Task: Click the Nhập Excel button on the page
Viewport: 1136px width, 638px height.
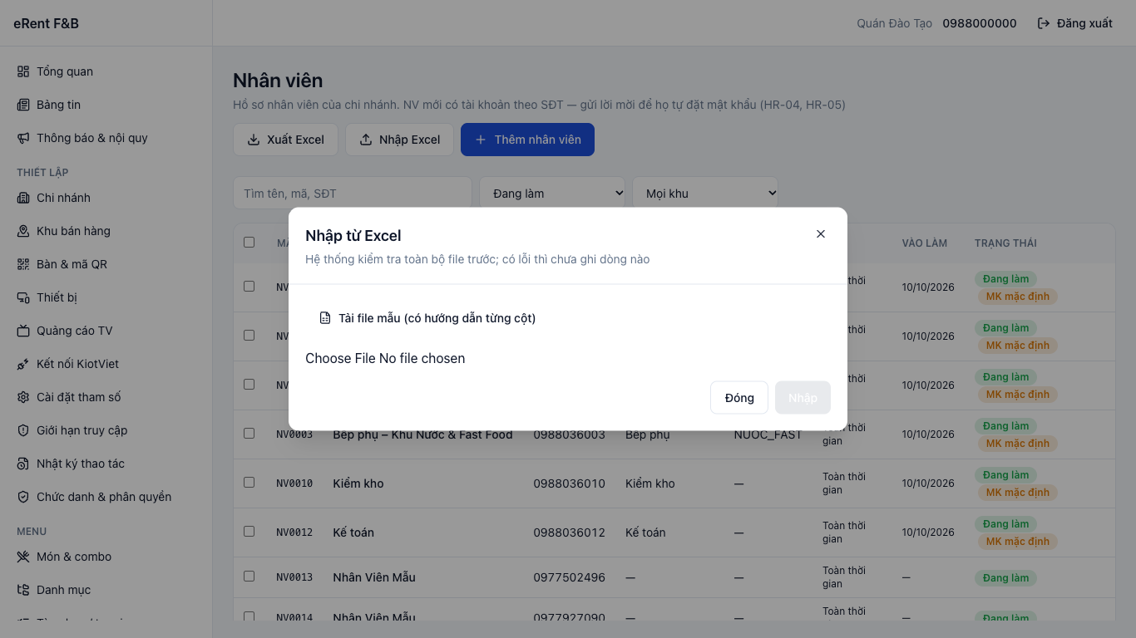Action: pos(399,140)
